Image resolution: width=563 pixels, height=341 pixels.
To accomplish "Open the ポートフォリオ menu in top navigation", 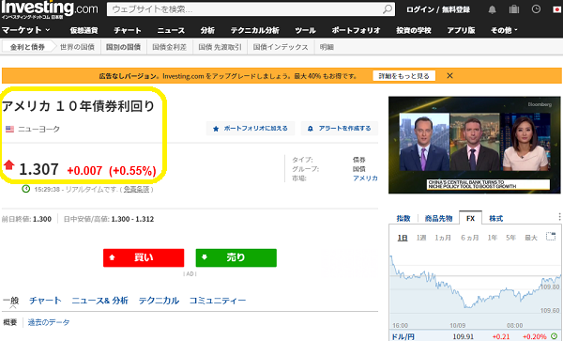I will click(356, 31).
